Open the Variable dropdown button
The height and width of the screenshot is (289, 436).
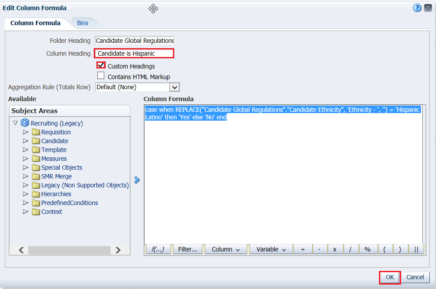[x=271, y=249]
